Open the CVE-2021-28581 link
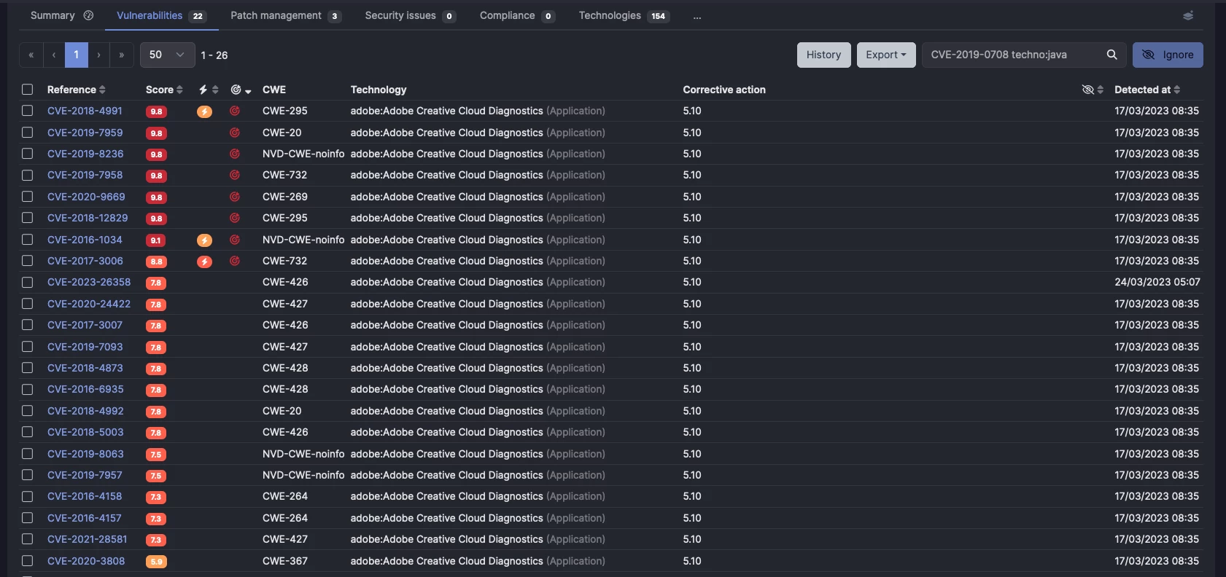The width and height of the screenshot is (1226, 577). pyautogui.click(x=87, y=539)
